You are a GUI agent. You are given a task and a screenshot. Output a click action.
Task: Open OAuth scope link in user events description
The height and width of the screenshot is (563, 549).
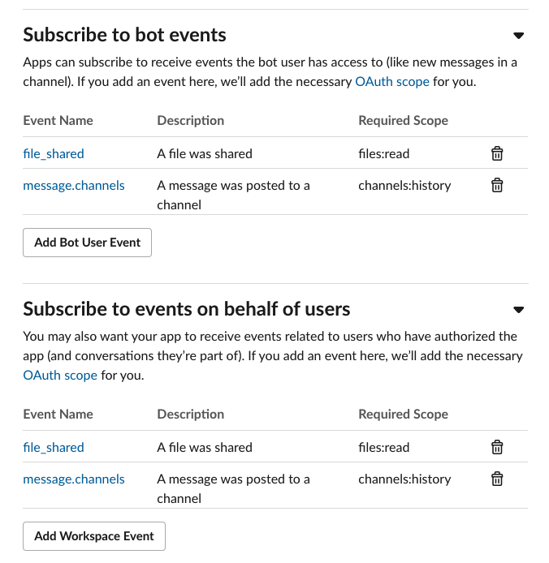click(60, 376)
